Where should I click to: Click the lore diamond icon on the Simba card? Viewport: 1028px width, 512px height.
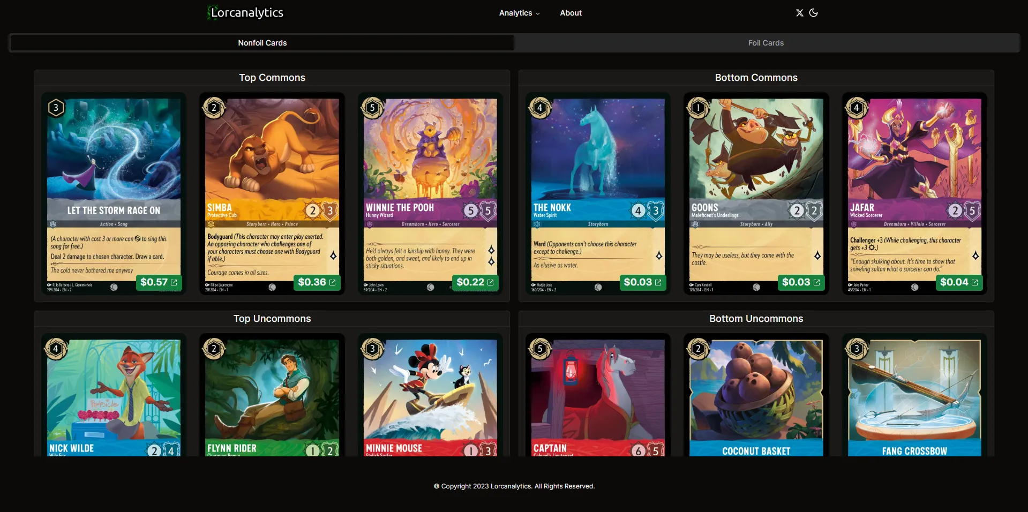333,255
